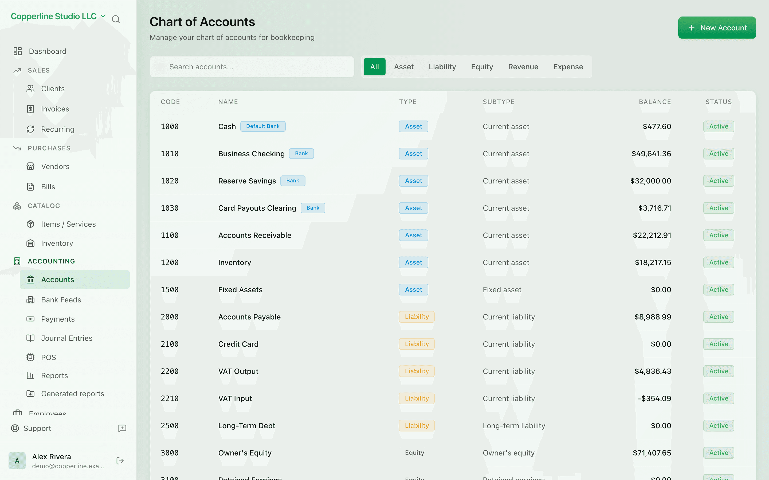Click the feedback icon next to Support
The width and height of the screenshot is (769, 480).
click(122, 428)
